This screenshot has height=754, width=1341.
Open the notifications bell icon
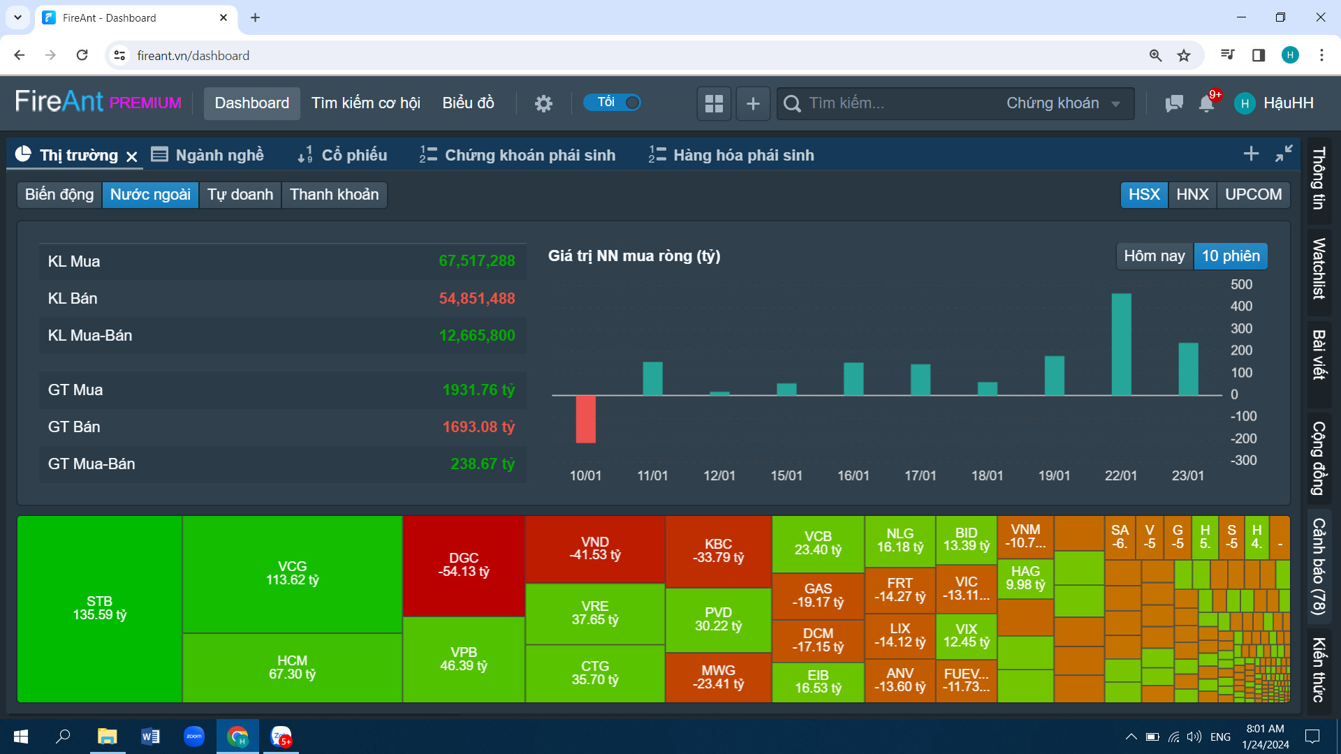coord(1206,103)
